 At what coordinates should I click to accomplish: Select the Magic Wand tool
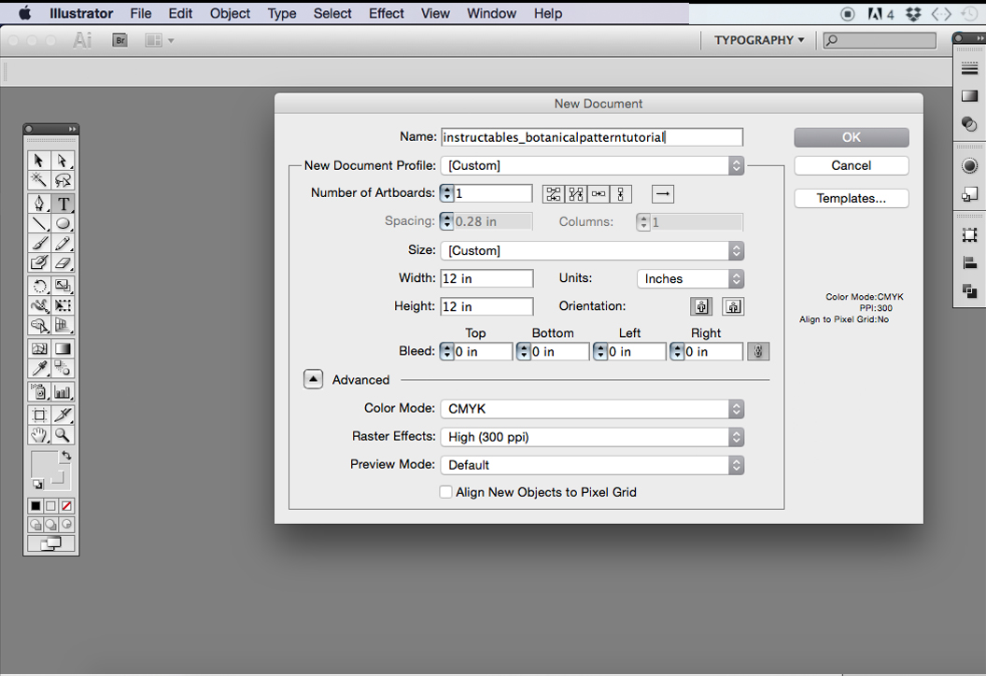tap(39, 180)
